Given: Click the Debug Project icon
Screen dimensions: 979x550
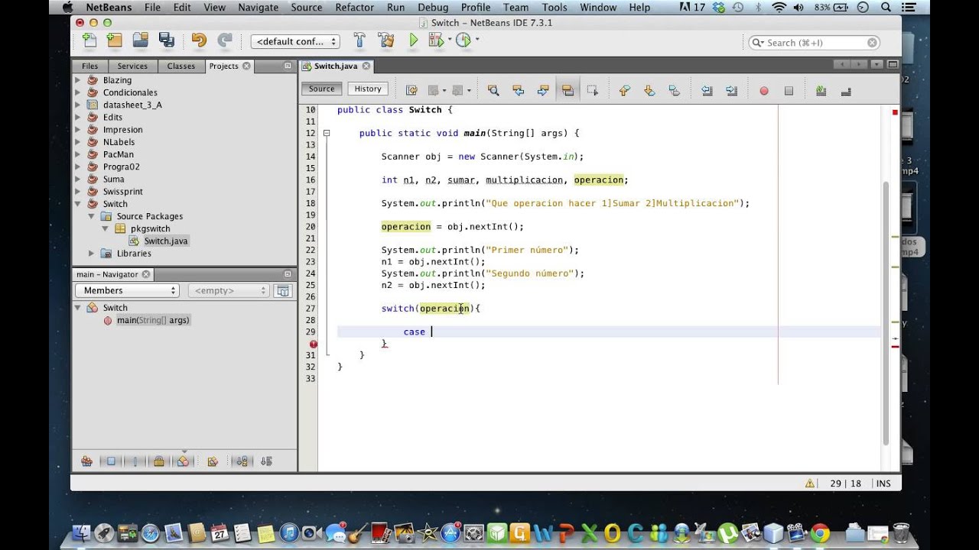Looking at the screenshot, I should (437, 40).
